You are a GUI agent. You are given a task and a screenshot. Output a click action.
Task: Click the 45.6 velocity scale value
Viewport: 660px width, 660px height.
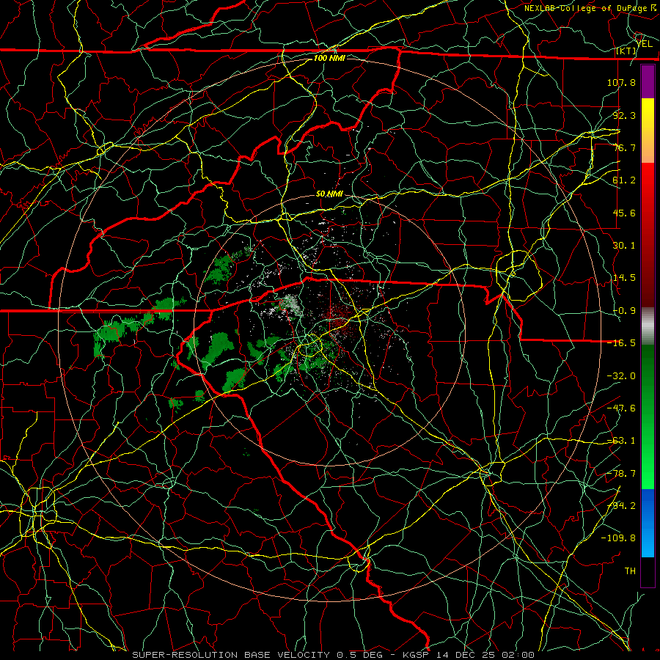tap(625, 213)
